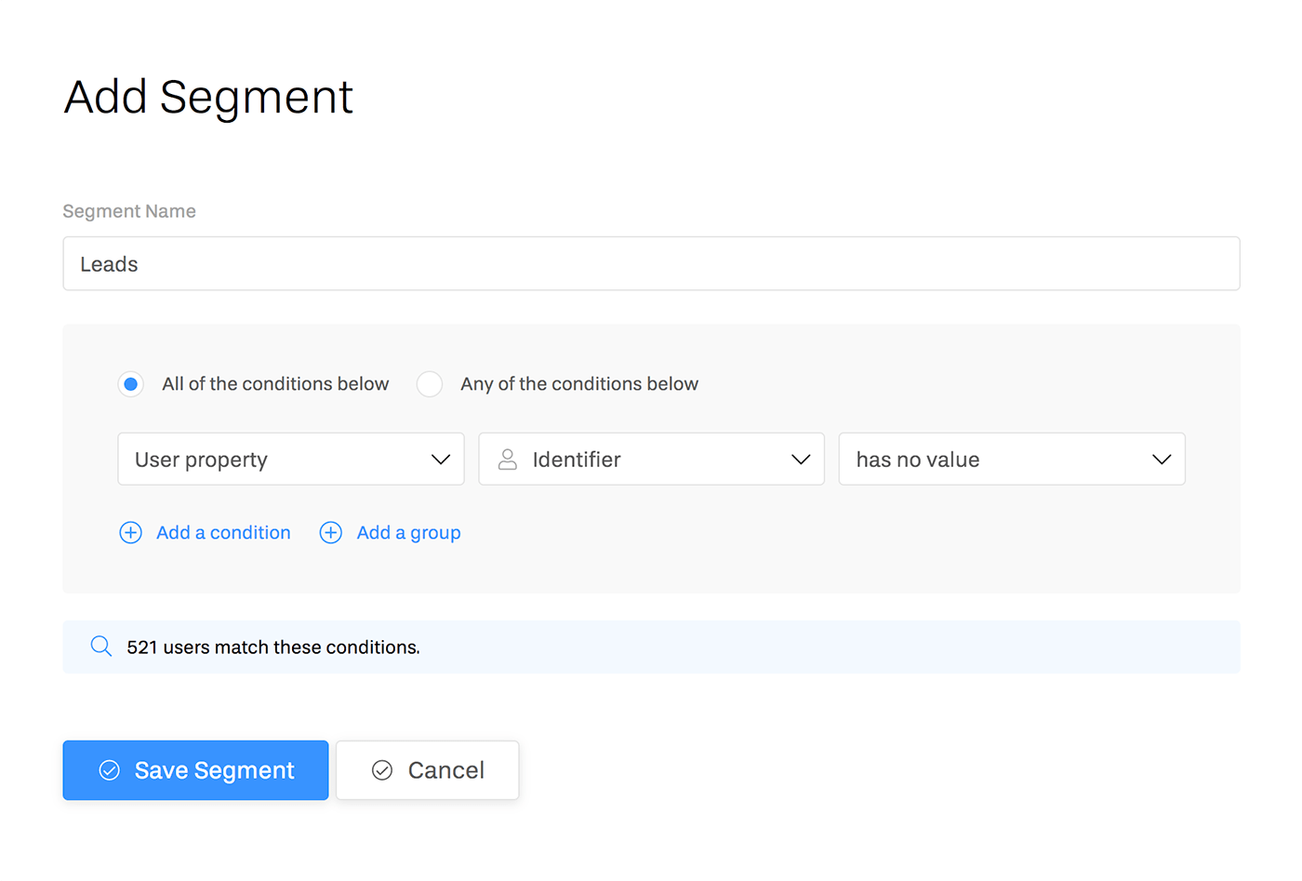Screen dimensions: 1302x881
Task: Click the chevron arrow on has no value
Action: click(x=1162, y=460)
